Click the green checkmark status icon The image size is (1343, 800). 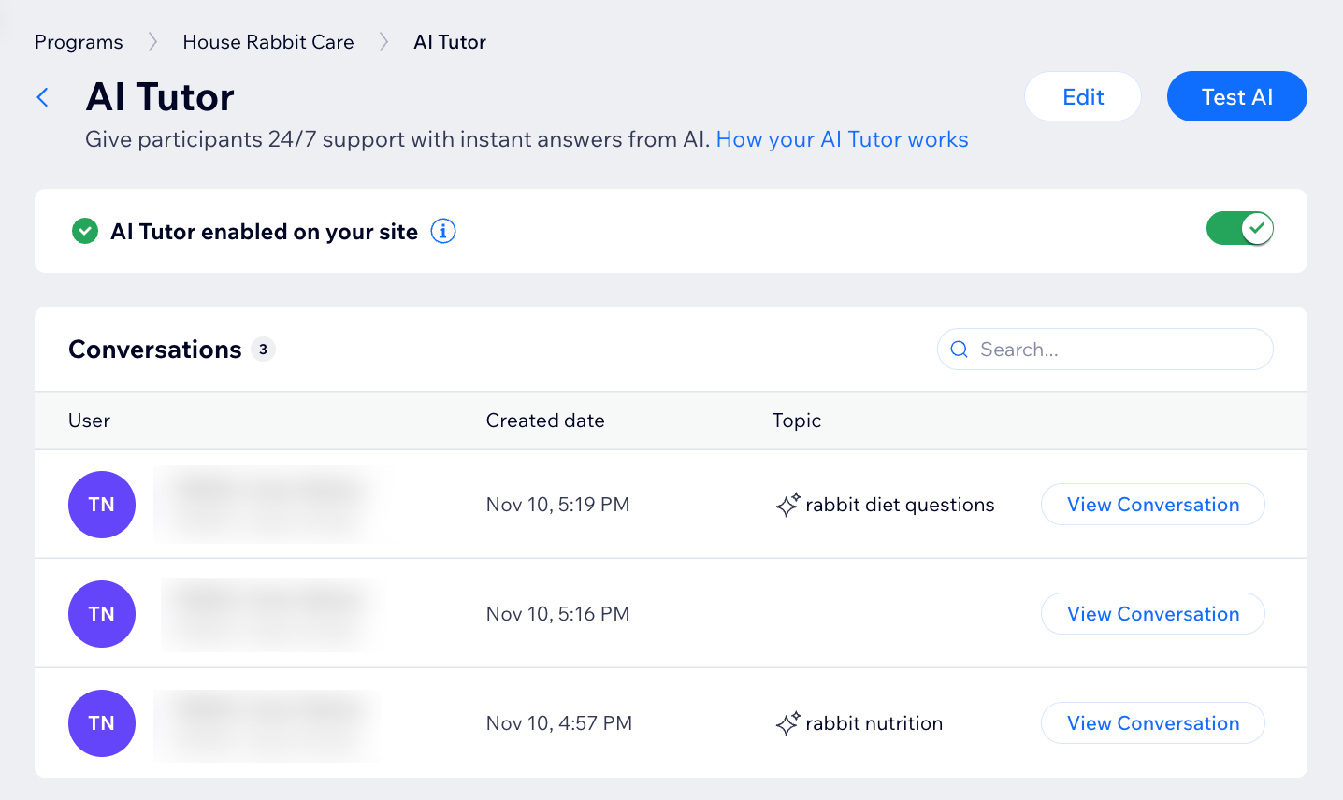click(x=85, y=231)
